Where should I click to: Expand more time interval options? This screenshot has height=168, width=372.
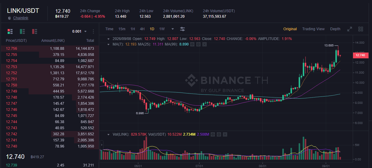click(173, 29)
